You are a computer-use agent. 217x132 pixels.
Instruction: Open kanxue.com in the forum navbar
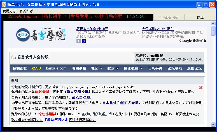(x=56, y=68)
